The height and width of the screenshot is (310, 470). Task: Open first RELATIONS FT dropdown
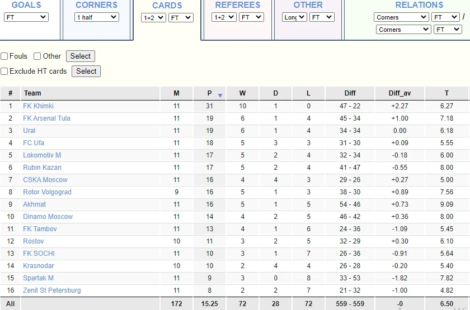point(445,17)
